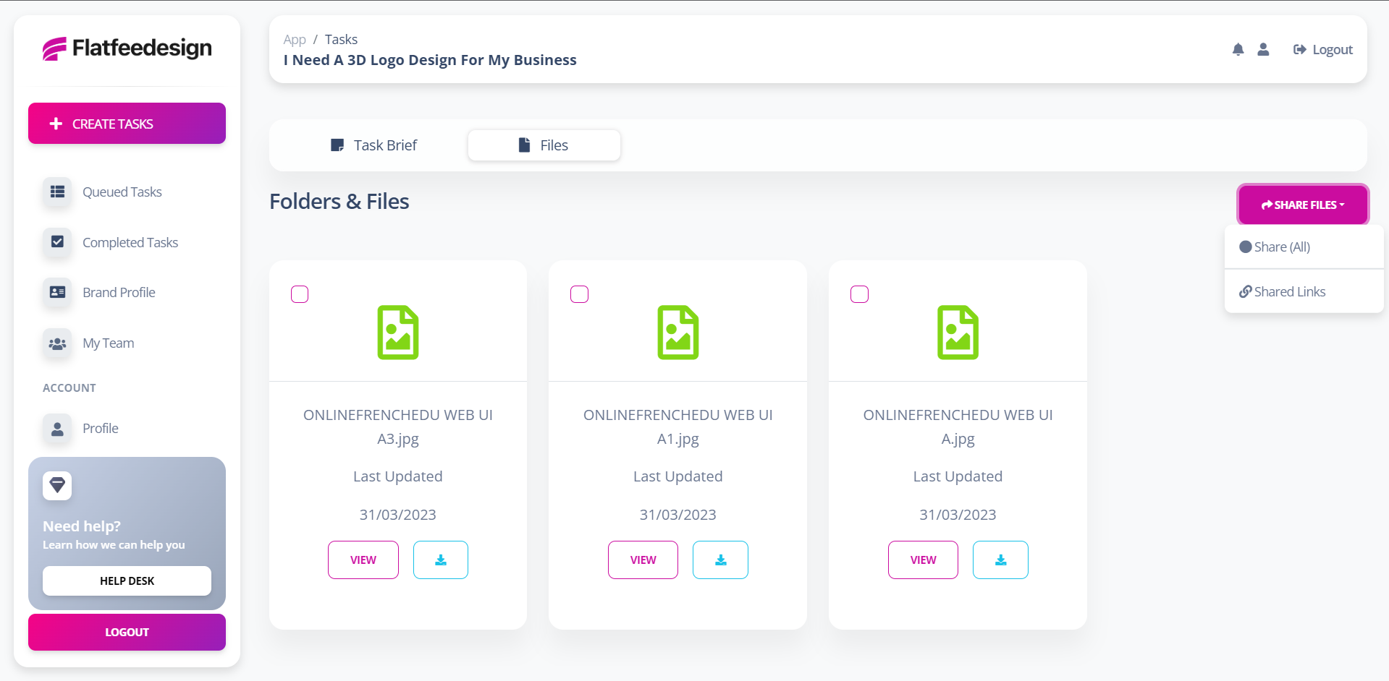This screenshot has height=681, width=1389.
Task: Switch to Task Brief tab
Action: (x=373, y=145)
